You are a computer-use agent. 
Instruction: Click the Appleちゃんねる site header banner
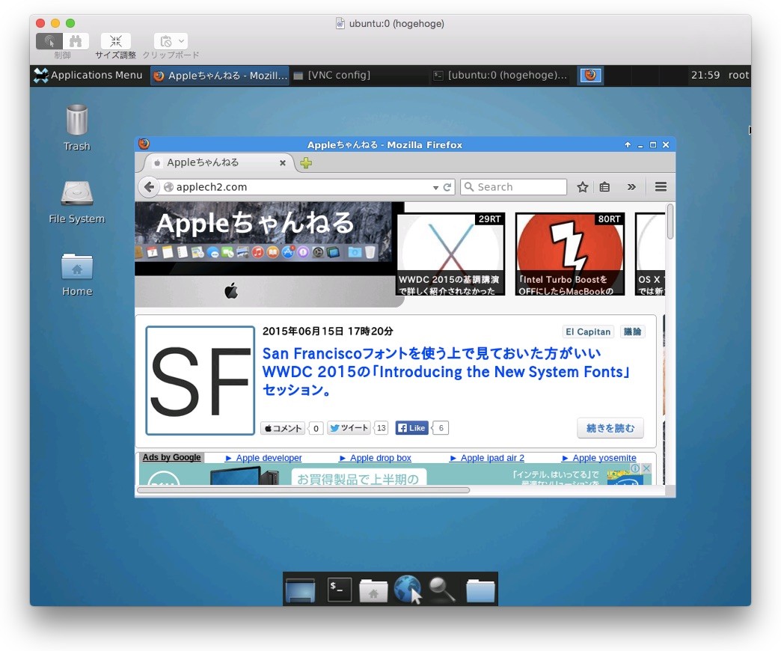click(269, 254)
